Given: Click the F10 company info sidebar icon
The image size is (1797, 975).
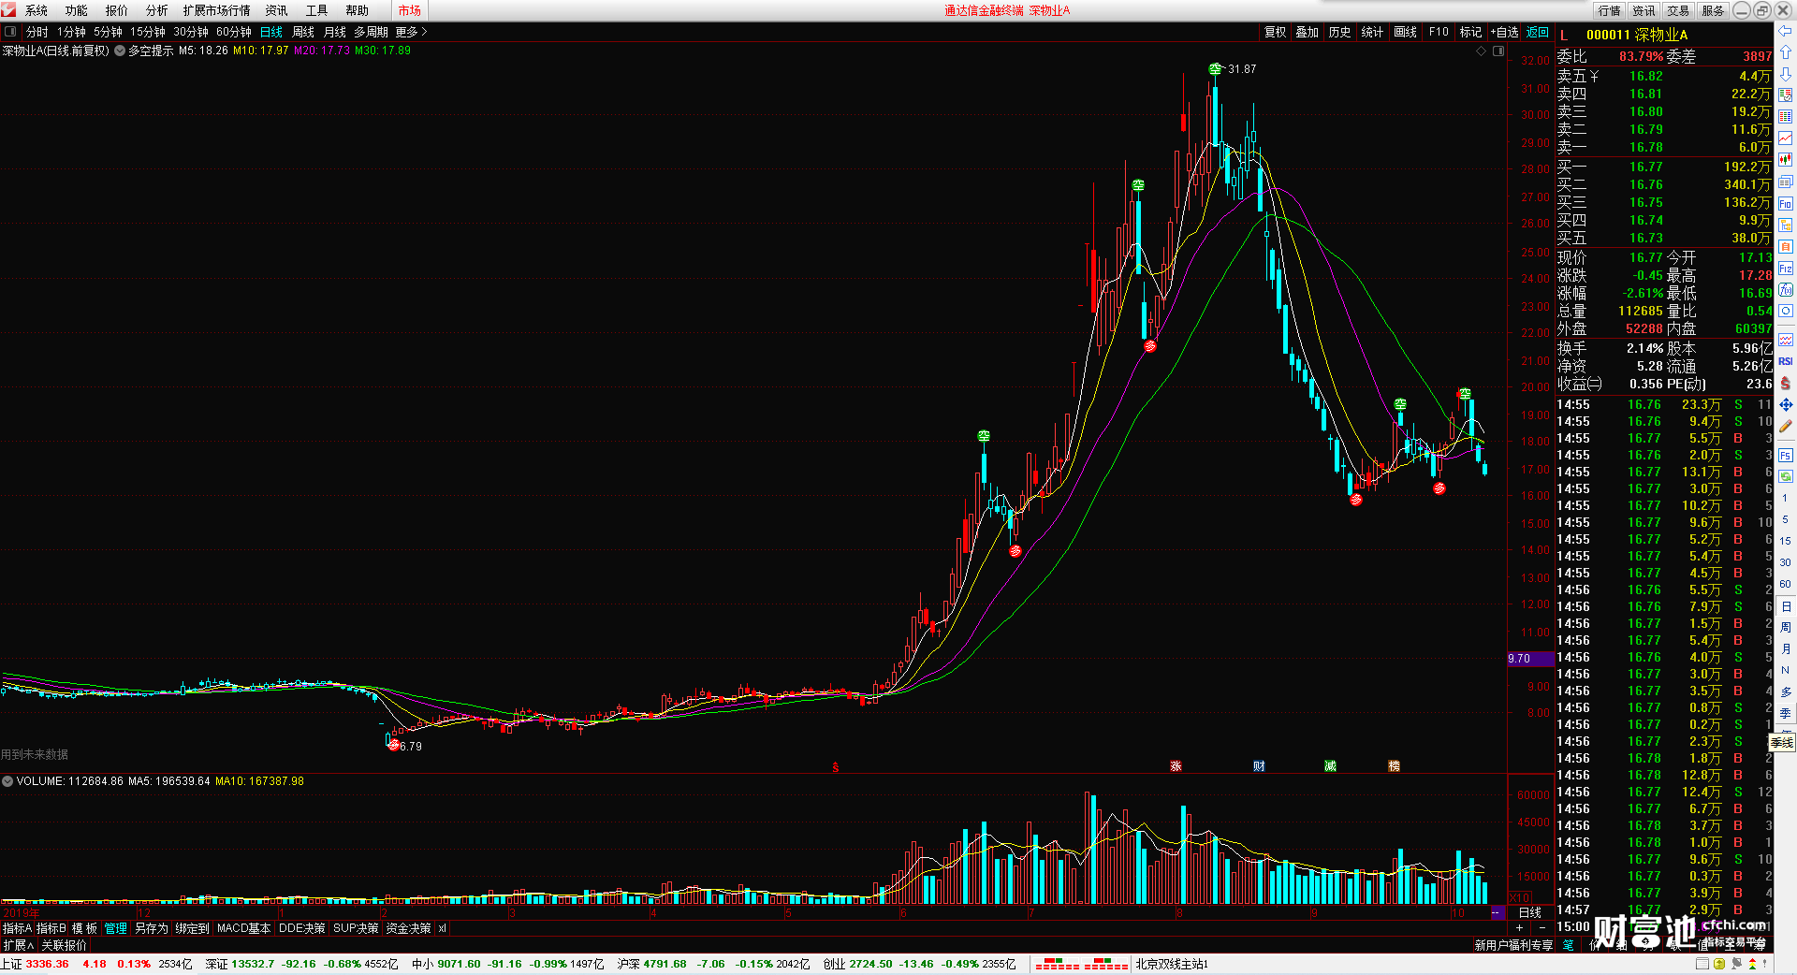Looking at the screenshot, I should click(x=1785, y=203).
